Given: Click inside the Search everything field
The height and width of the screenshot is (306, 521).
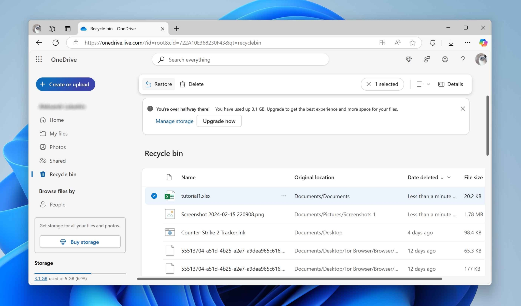Looking at the screenshot, I should pos(239,59).
